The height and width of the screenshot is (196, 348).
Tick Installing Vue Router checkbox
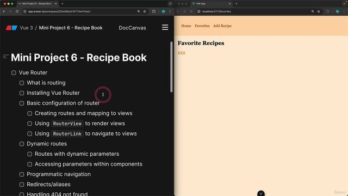[22, 93]
